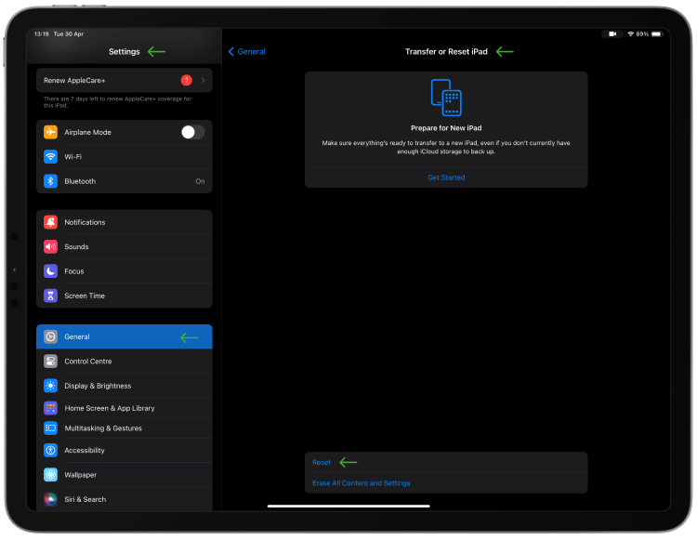Open Display & Brightness settings
The image size is (697, 540).
coord(124,386)
